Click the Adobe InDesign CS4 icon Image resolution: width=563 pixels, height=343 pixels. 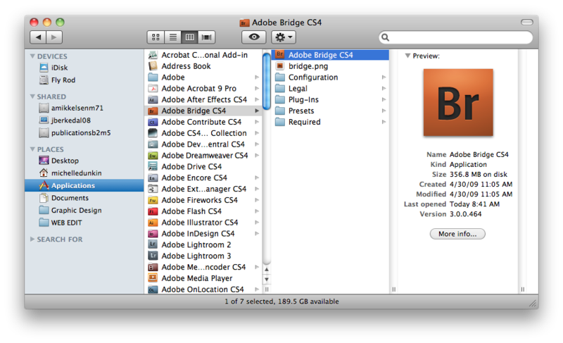click(153, 234)
